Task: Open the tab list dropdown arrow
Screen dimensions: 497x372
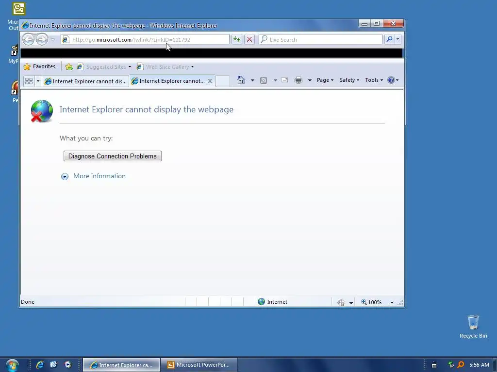Action: pos(38,81)
